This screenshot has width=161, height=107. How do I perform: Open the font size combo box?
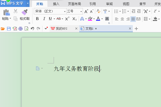(x=75, y=11)
